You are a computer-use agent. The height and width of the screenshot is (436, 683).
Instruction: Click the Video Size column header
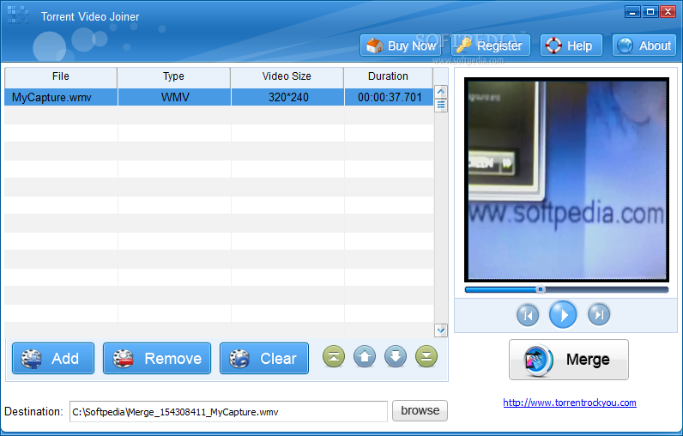click(287, 76)
